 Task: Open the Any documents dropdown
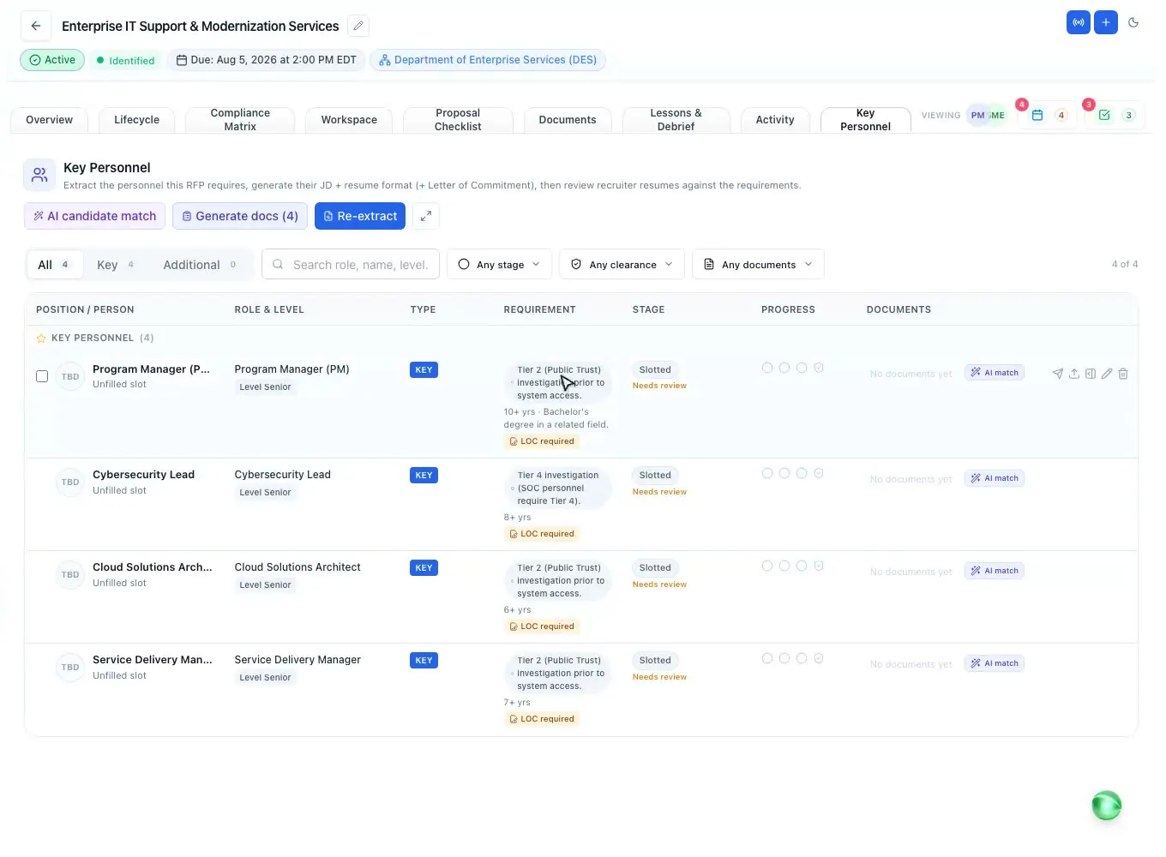[x=758, y=264]
